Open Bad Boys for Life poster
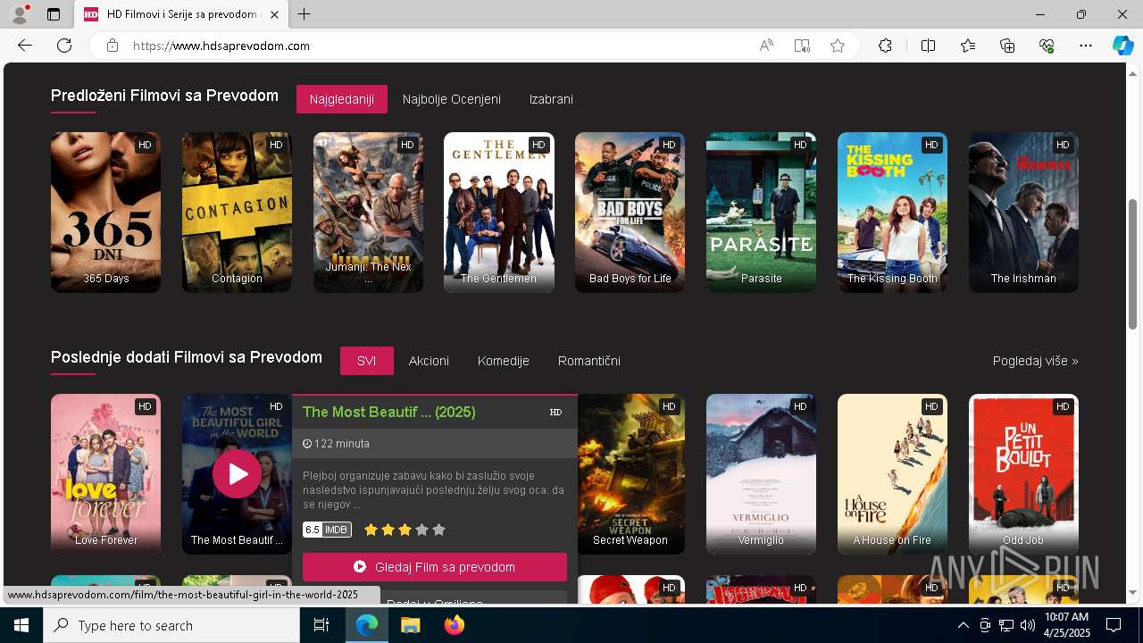Image resolution: width=1143 pixels, height=643 pixels. pyautogui.click(x=630, y=212)
